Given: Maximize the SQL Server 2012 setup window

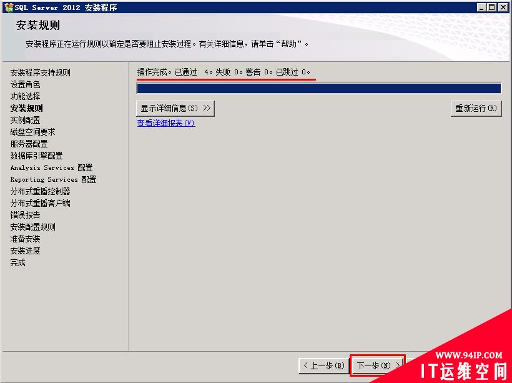Looking at the screenshot, I should 492,7.
